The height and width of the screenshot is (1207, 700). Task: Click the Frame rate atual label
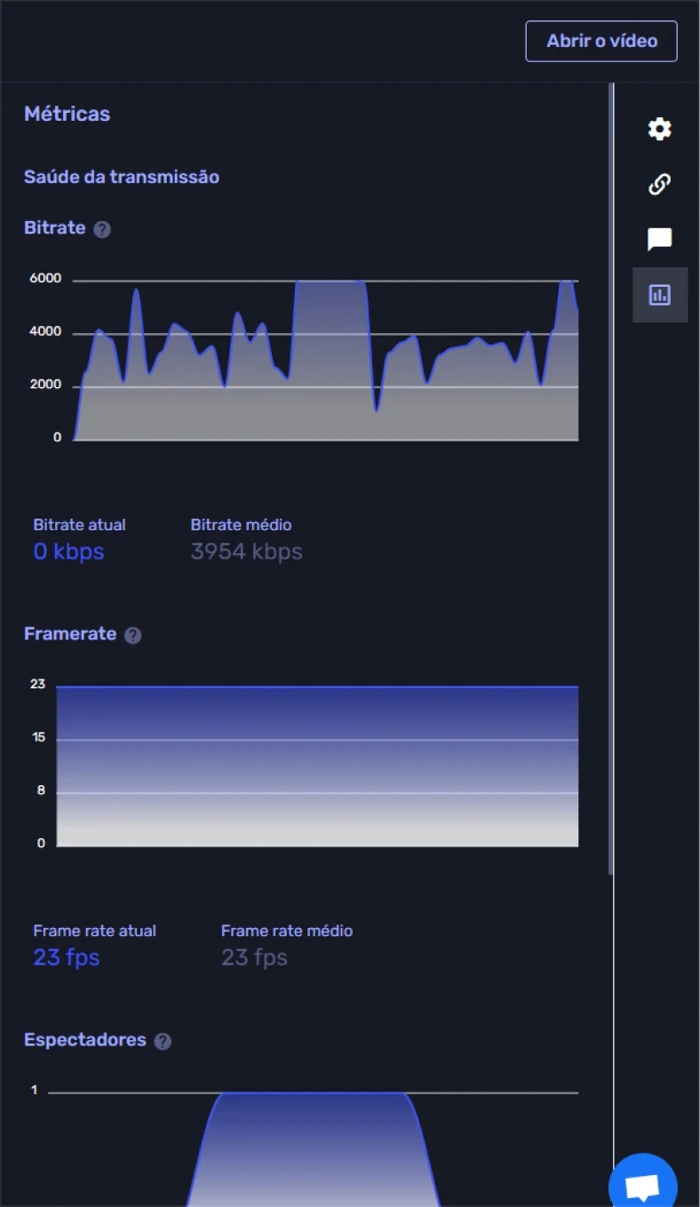94,931
